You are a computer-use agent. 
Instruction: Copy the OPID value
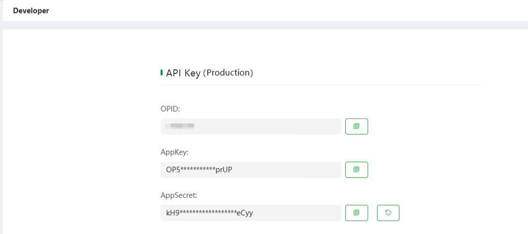pyautogui.click(x=356, y=126)
